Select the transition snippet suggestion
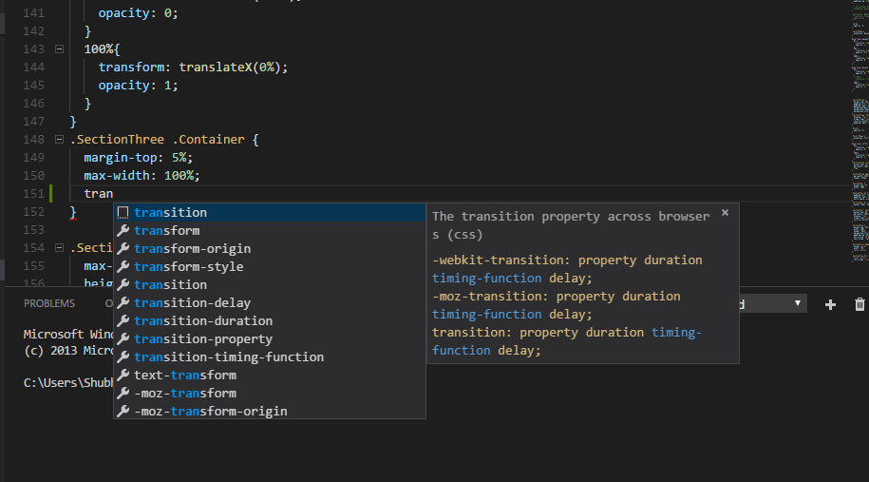869x482 pixels. tap(270, 212)
